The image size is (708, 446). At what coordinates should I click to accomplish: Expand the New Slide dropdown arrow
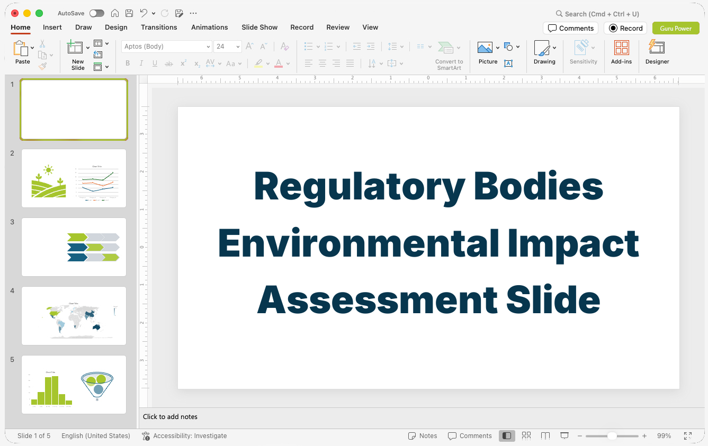[x=88, y=48]
